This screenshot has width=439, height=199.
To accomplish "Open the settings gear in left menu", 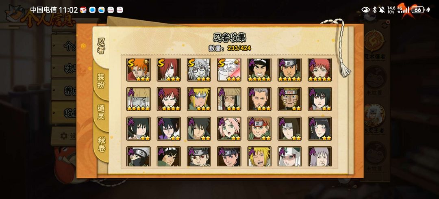I will click(64, 136).
